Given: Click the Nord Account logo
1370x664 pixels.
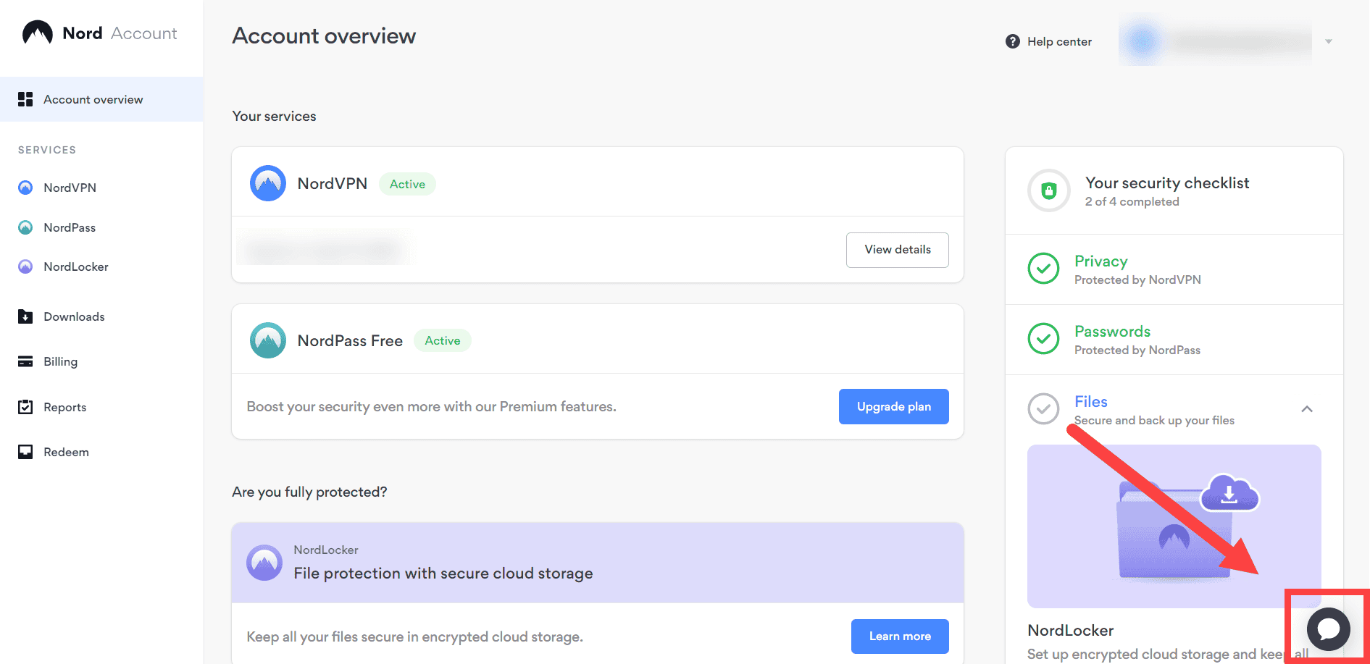Looking at the screenshot, I should tap(99, 33).
